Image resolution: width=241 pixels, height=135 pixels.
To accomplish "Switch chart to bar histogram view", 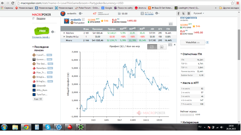I will click(161, 47).
